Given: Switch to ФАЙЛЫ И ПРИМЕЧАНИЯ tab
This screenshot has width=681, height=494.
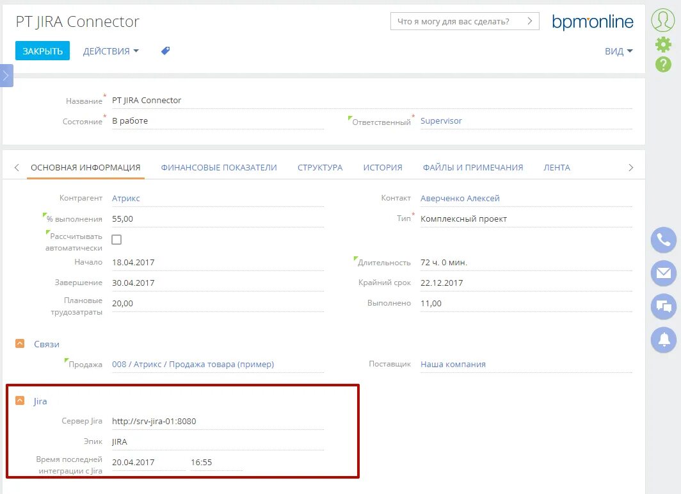Looking at the screenshot, I should pyautogui.click(x=473, y=167).
